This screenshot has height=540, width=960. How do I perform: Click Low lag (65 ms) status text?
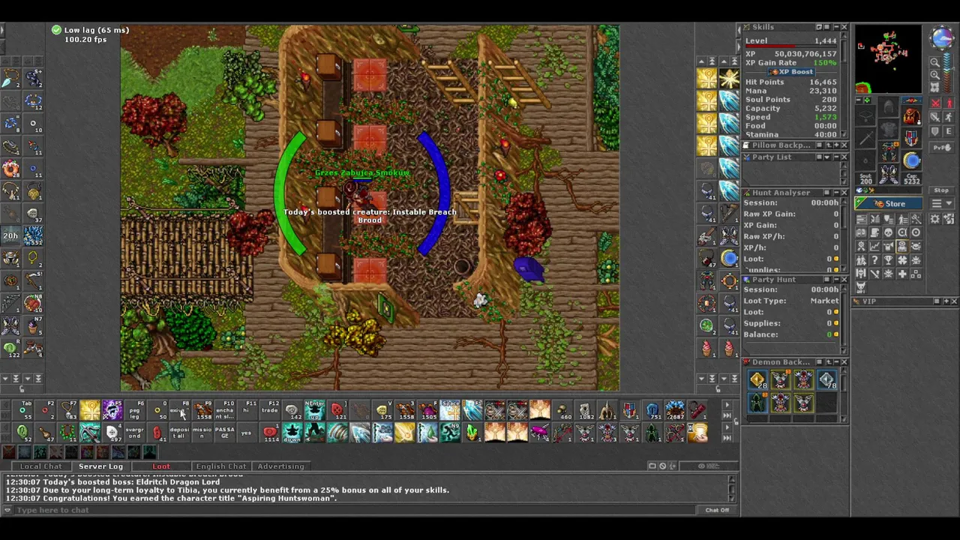[96, 30]
